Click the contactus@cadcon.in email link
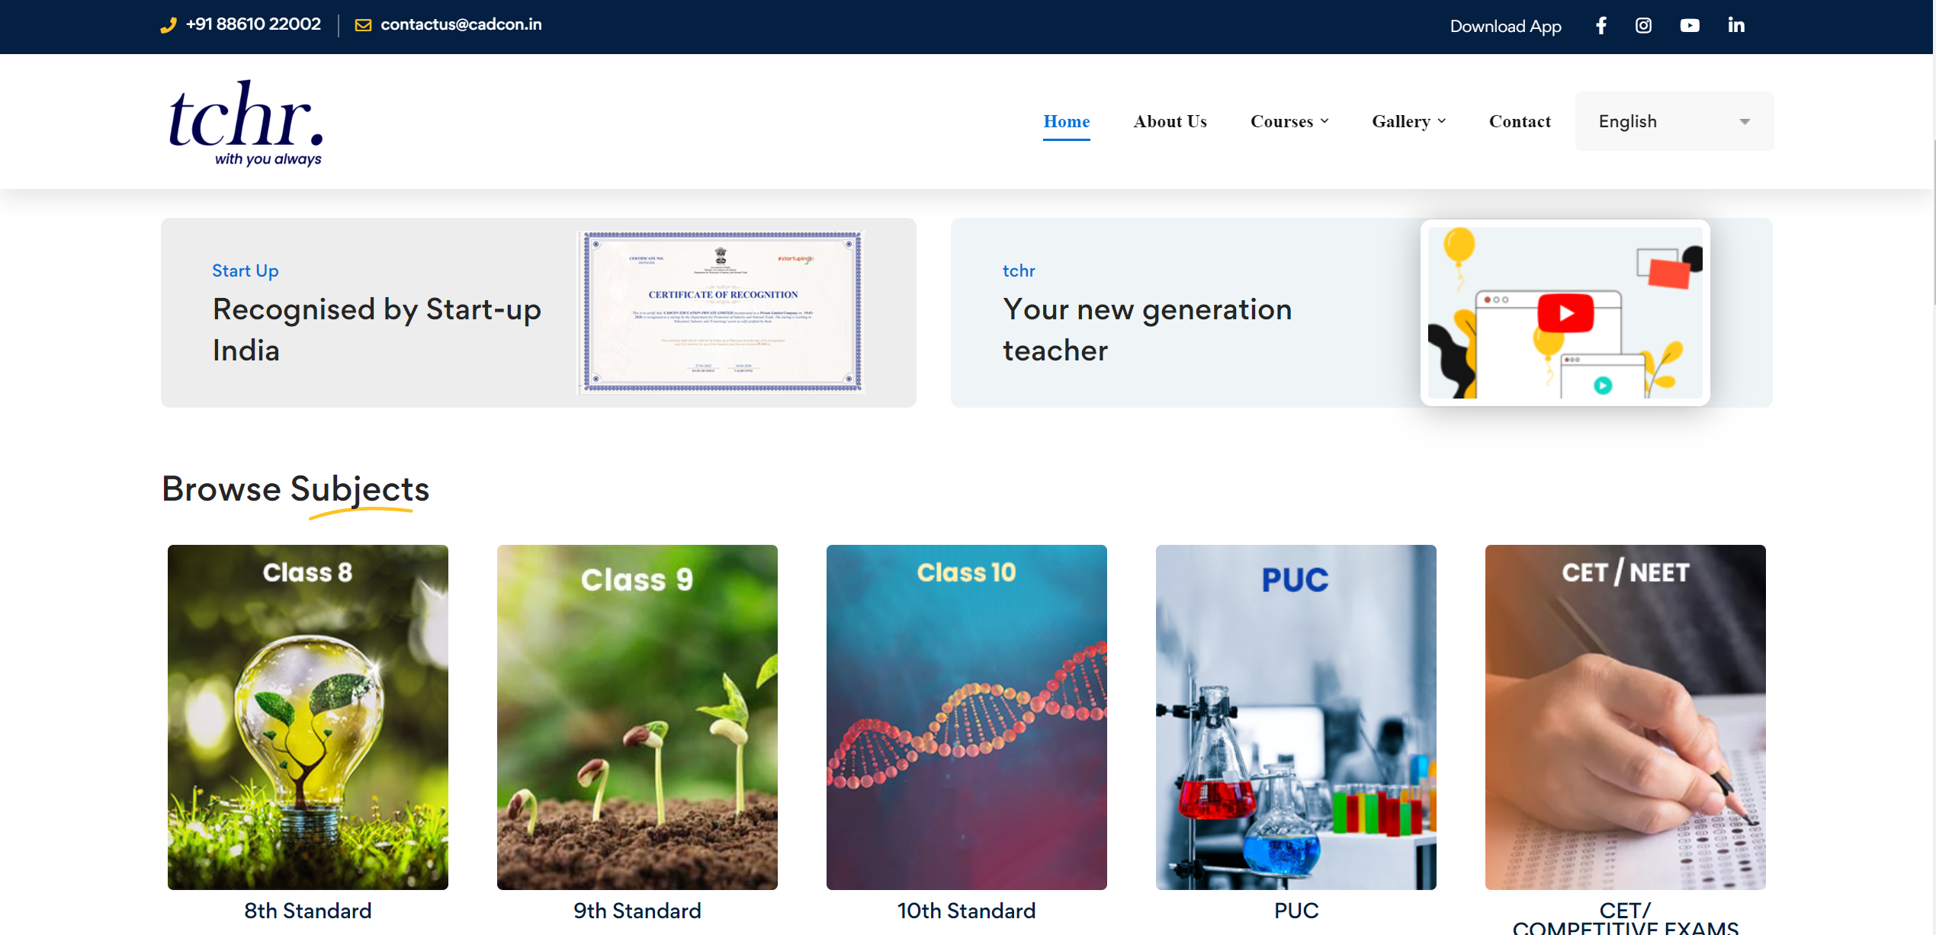The width and height of the screenshot is (1936, 935). coord(461,24)
